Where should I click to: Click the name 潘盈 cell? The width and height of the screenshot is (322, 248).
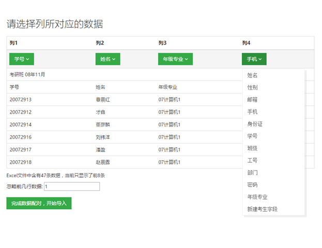101,150
